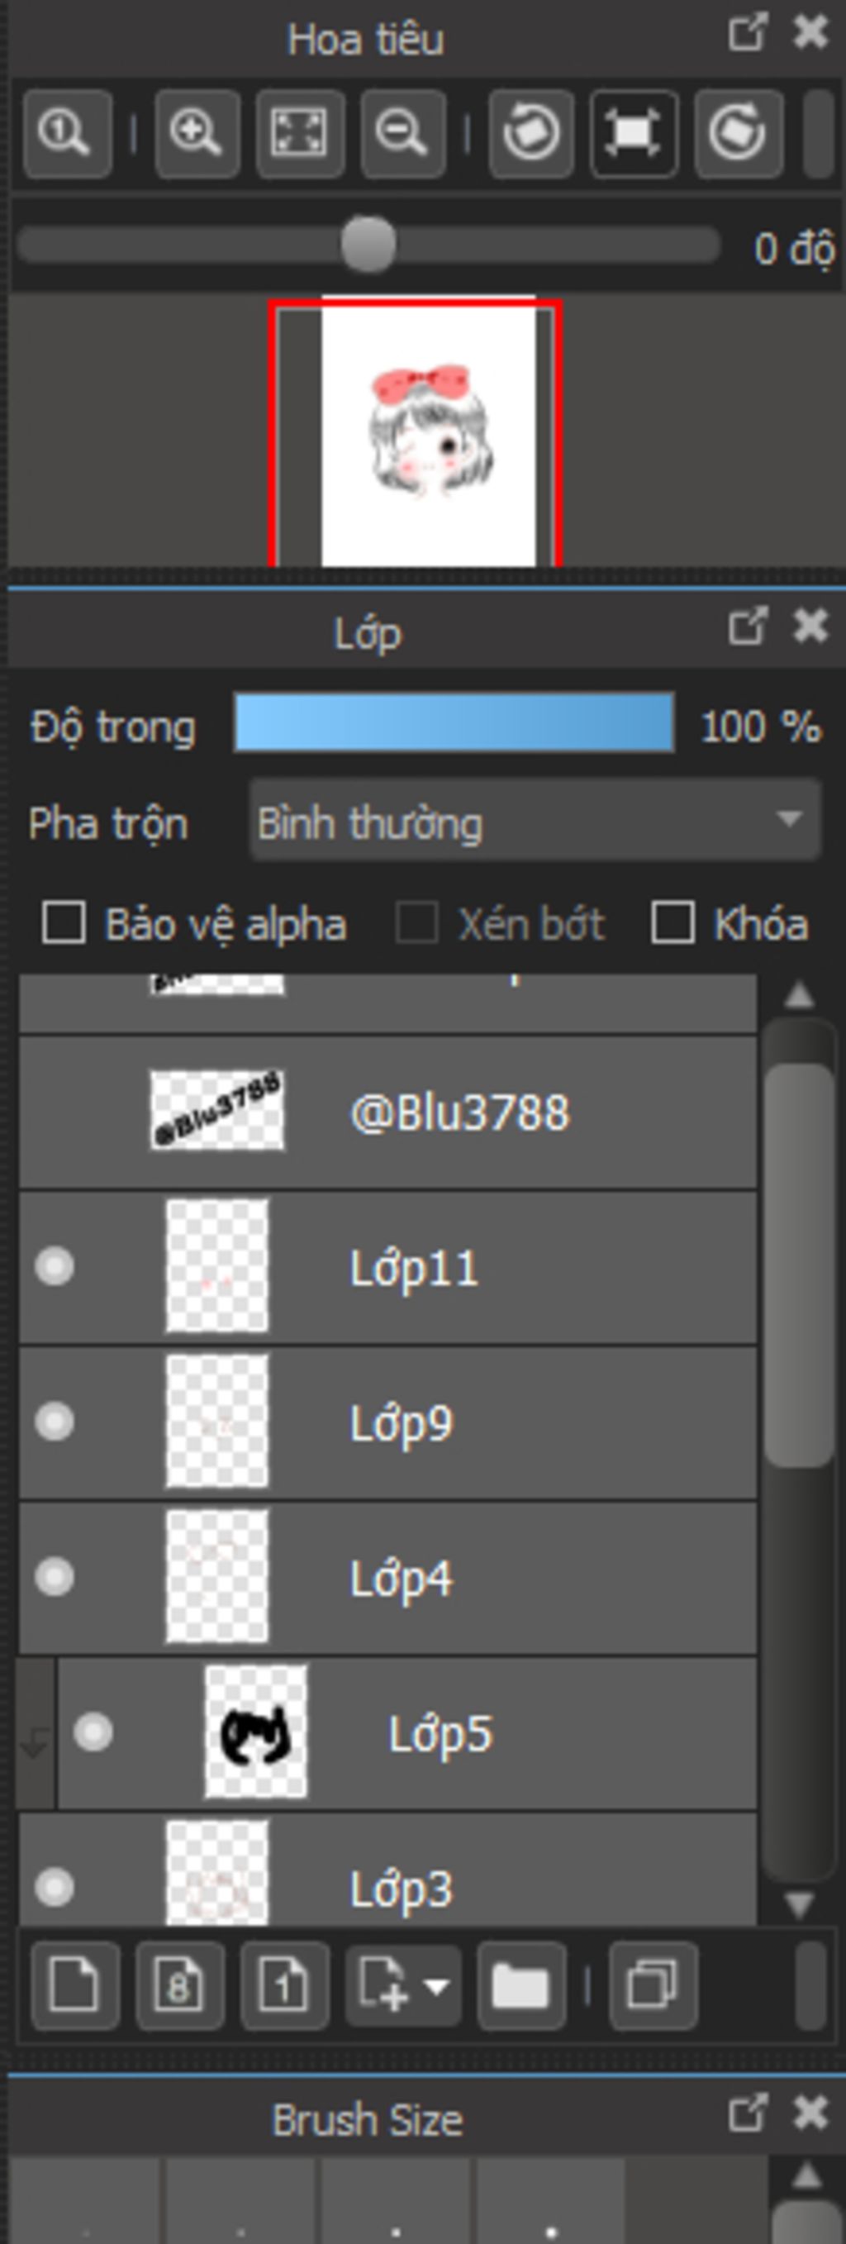Create a new 1-bit layer
This screenshot has height=2244, width=846.
pos(283,1986)
